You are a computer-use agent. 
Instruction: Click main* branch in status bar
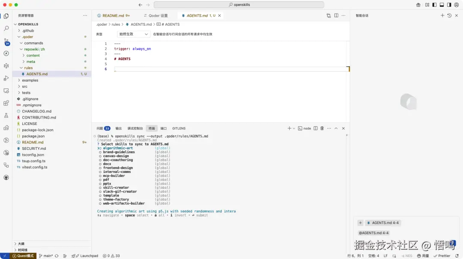46,256
